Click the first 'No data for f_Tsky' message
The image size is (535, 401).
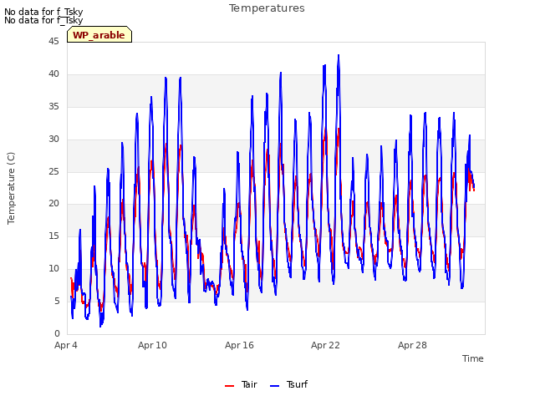pyautogui.click(x=43, y=12)
